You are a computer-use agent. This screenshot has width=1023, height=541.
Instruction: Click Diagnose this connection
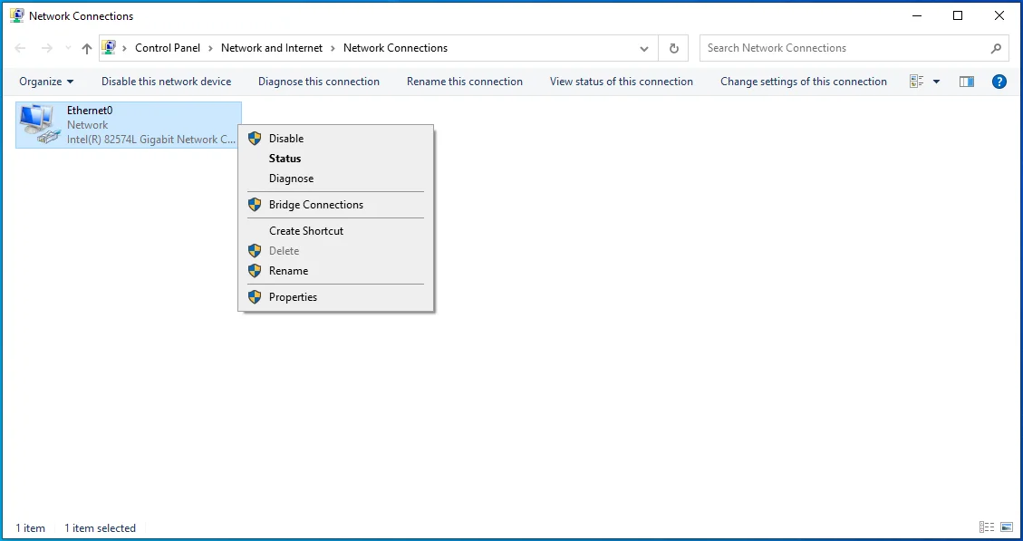click(x=319, y=82)
